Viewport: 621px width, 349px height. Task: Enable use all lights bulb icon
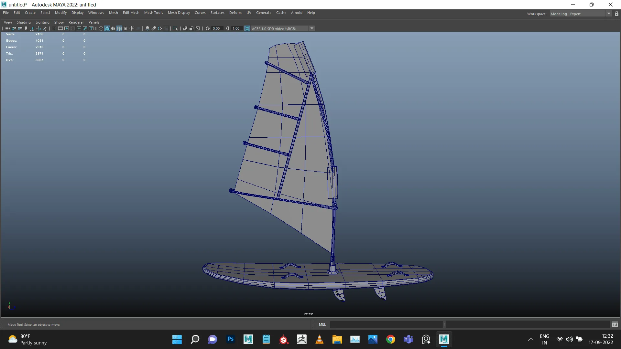tap(132, 28)
